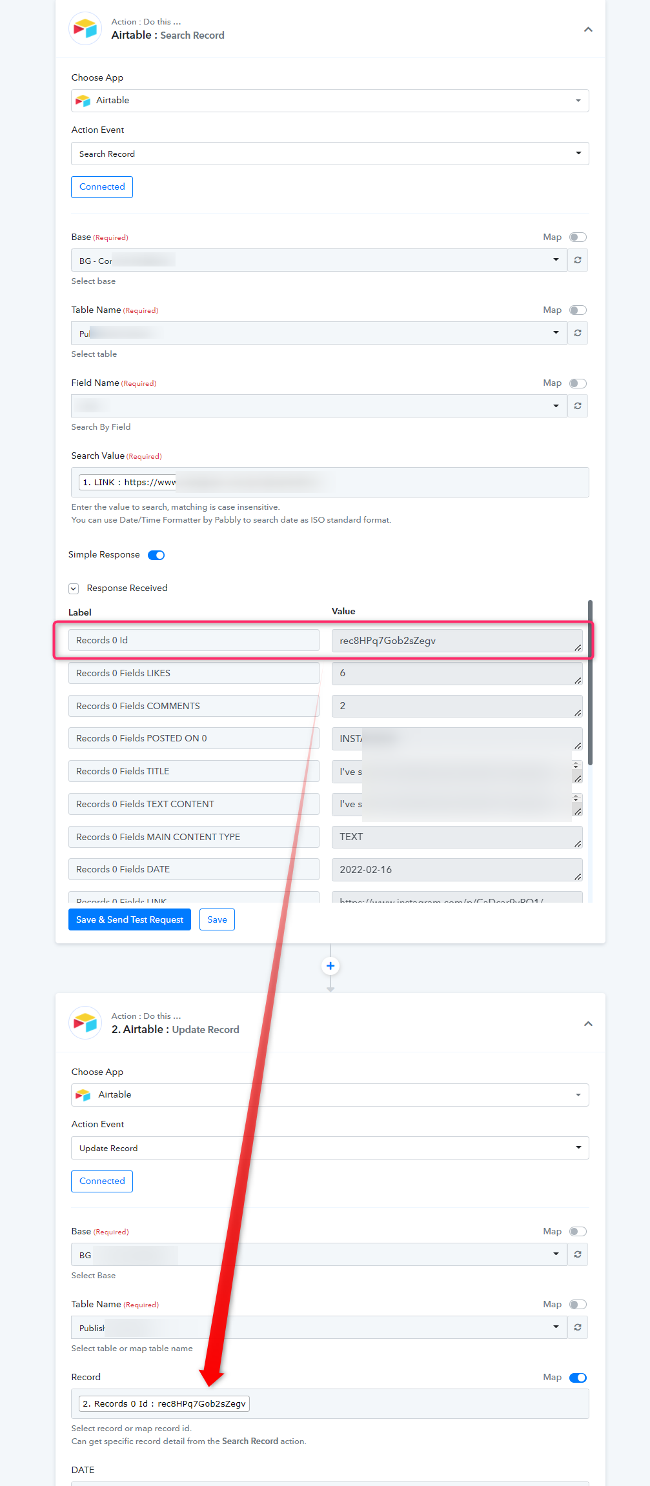Viewport: 650px width, 1486px height.
Task: Click the Airtable logo in Search Record header
Action: (x=85, y=28)
